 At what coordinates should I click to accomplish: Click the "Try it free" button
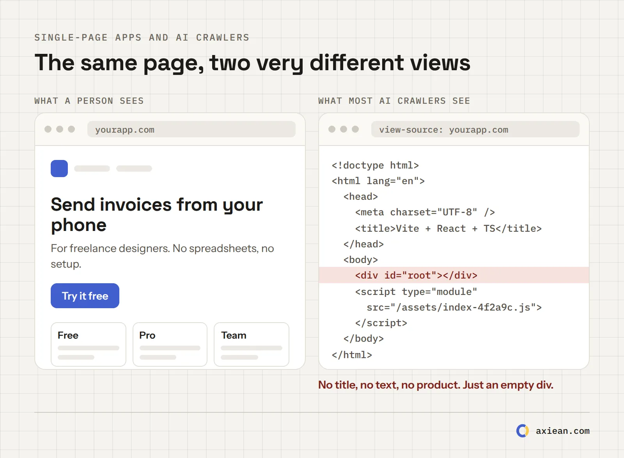pyautogui.click(x=85, y=296)
